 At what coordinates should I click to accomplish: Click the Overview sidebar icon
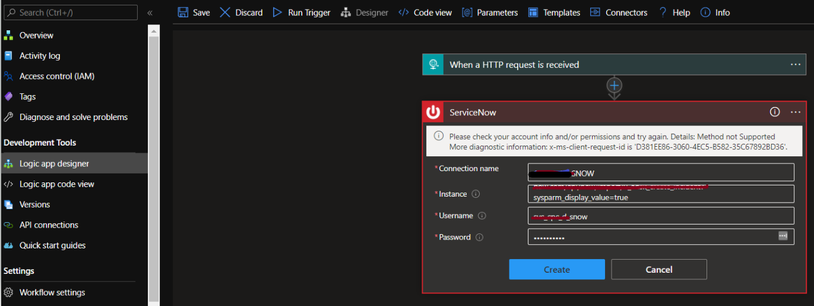[8, 35]
